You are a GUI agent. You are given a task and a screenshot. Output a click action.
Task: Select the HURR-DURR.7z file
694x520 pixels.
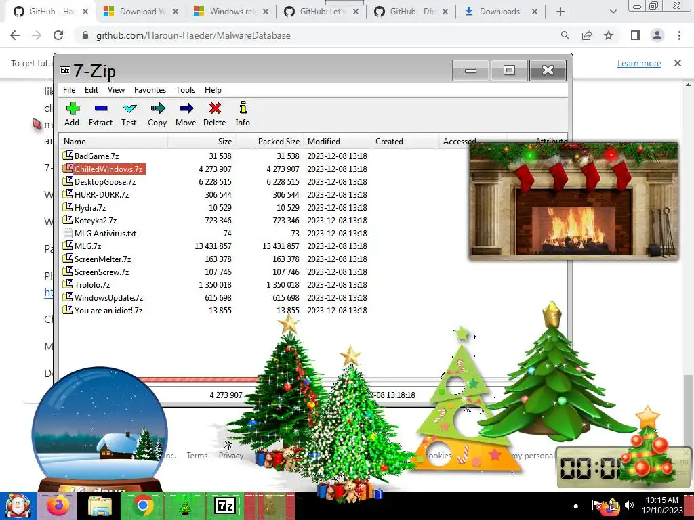[x=215, y=194]
